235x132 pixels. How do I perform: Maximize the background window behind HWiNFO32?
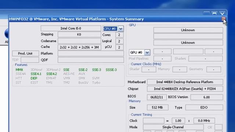(214, 14)
